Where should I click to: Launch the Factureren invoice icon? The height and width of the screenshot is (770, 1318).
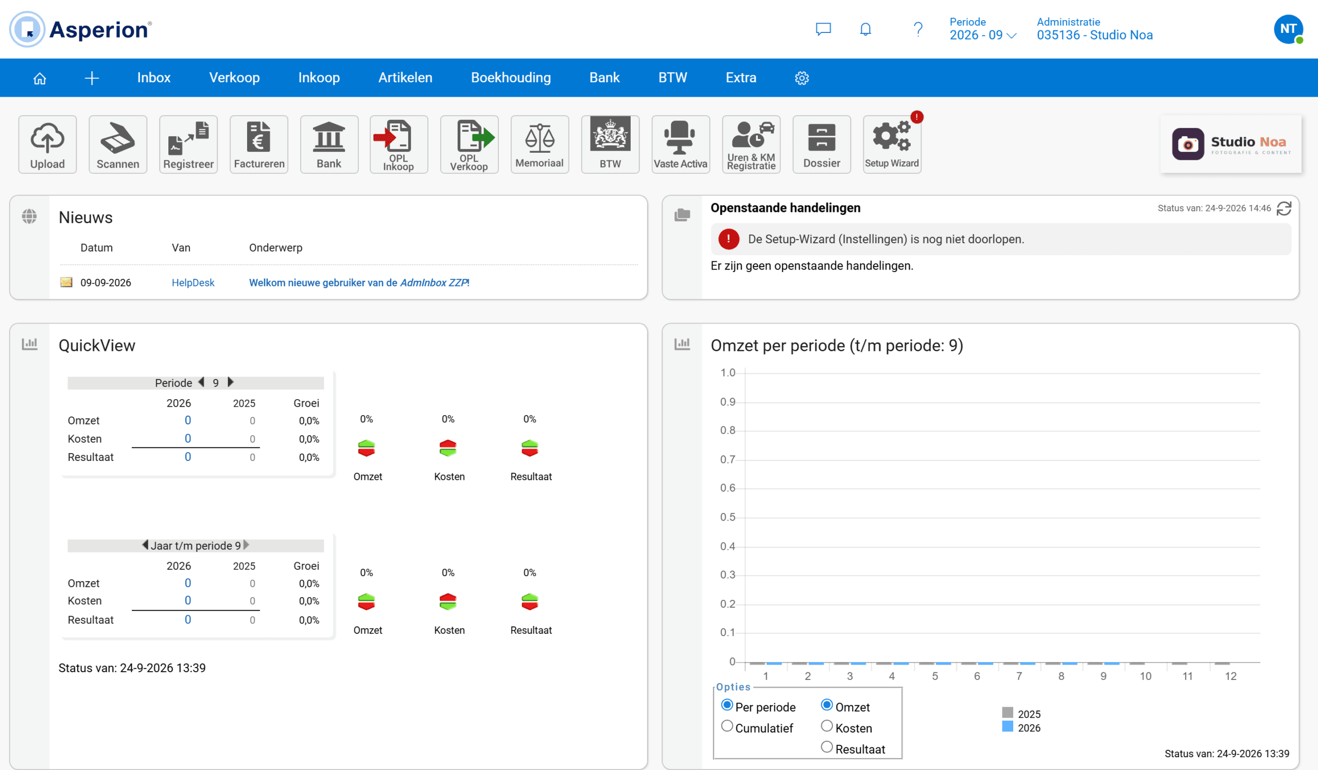click(x=259, y=144)
